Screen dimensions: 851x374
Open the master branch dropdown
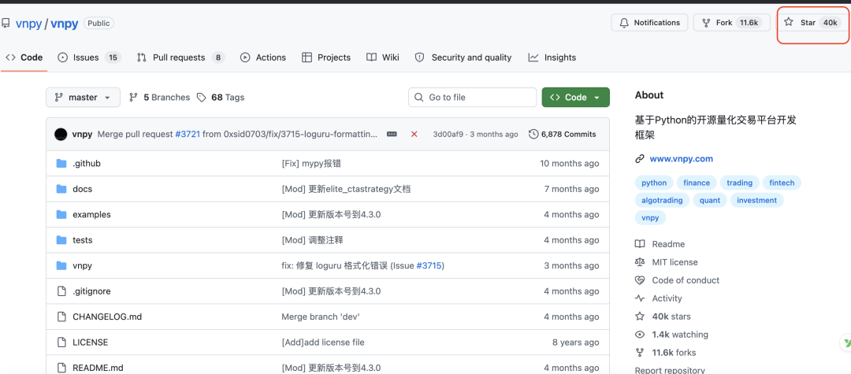(x=83, y=98)
